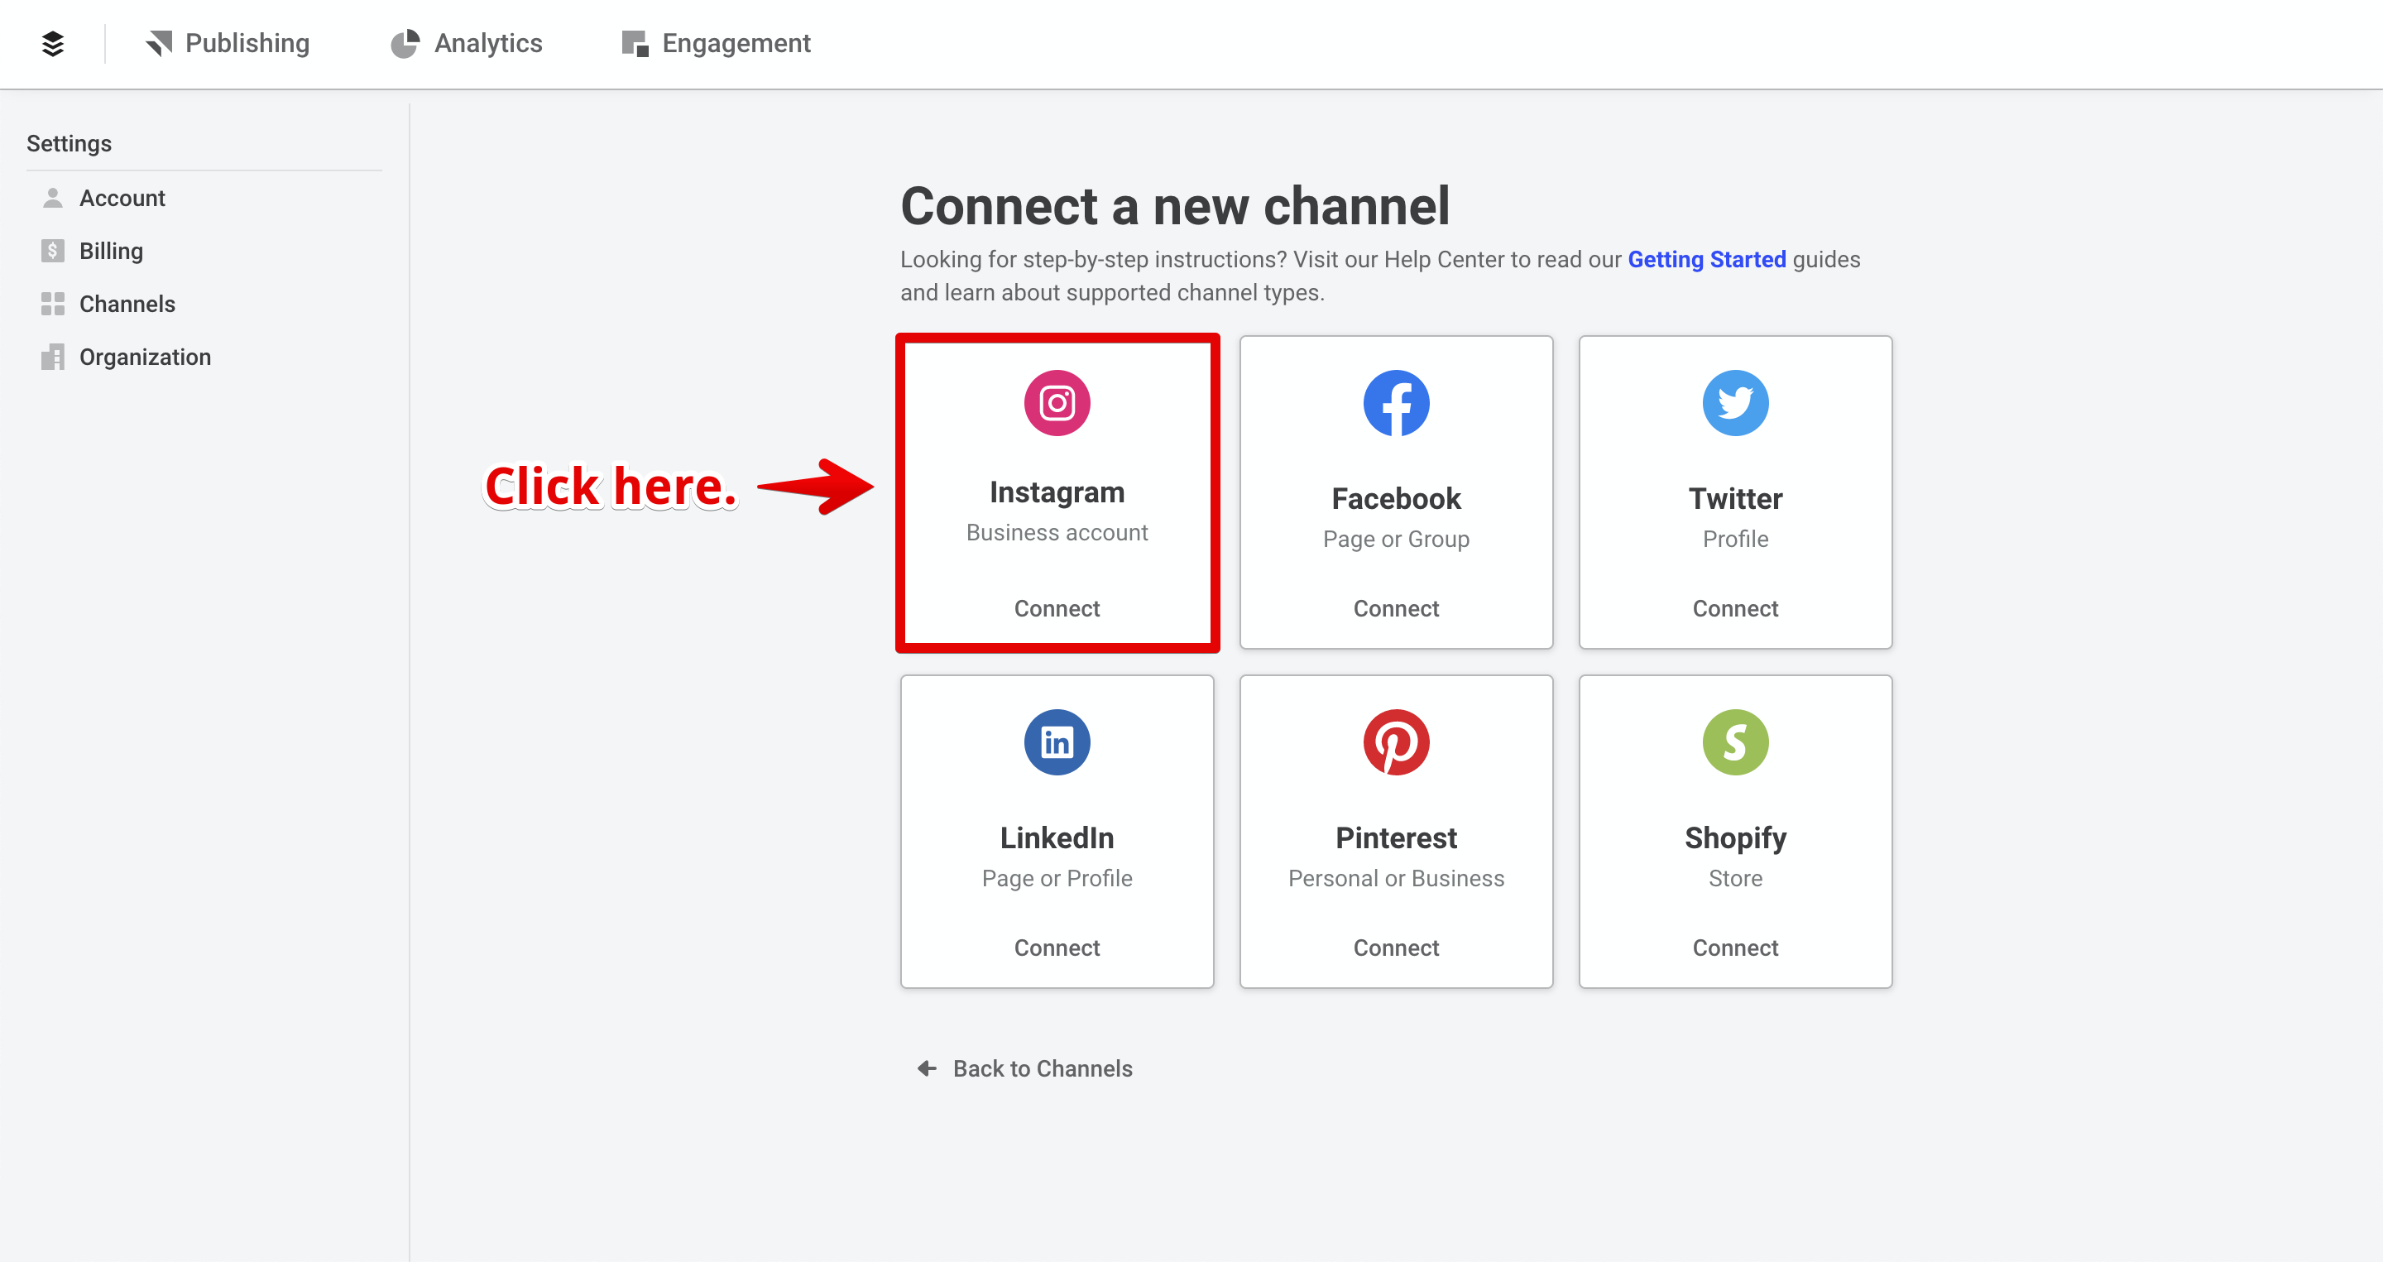Image resolution: width=2383 pixels, height=1262 pixels.
Task: Connect a LinkedIn Page or Profile
Action: click(x=1057, y=948)
